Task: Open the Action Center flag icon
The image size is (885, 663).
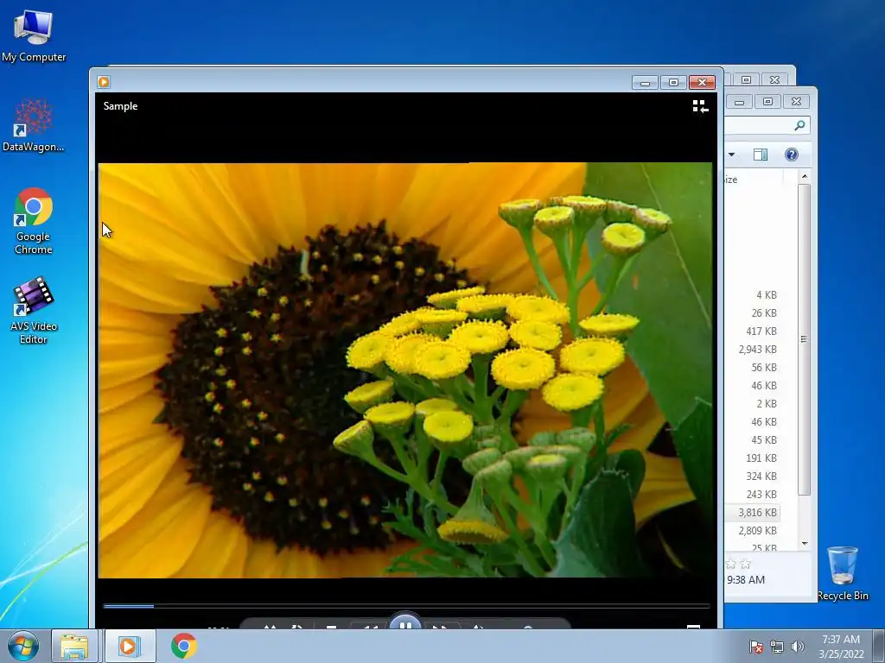Action: pyautogui.click(x=755, y=647)
